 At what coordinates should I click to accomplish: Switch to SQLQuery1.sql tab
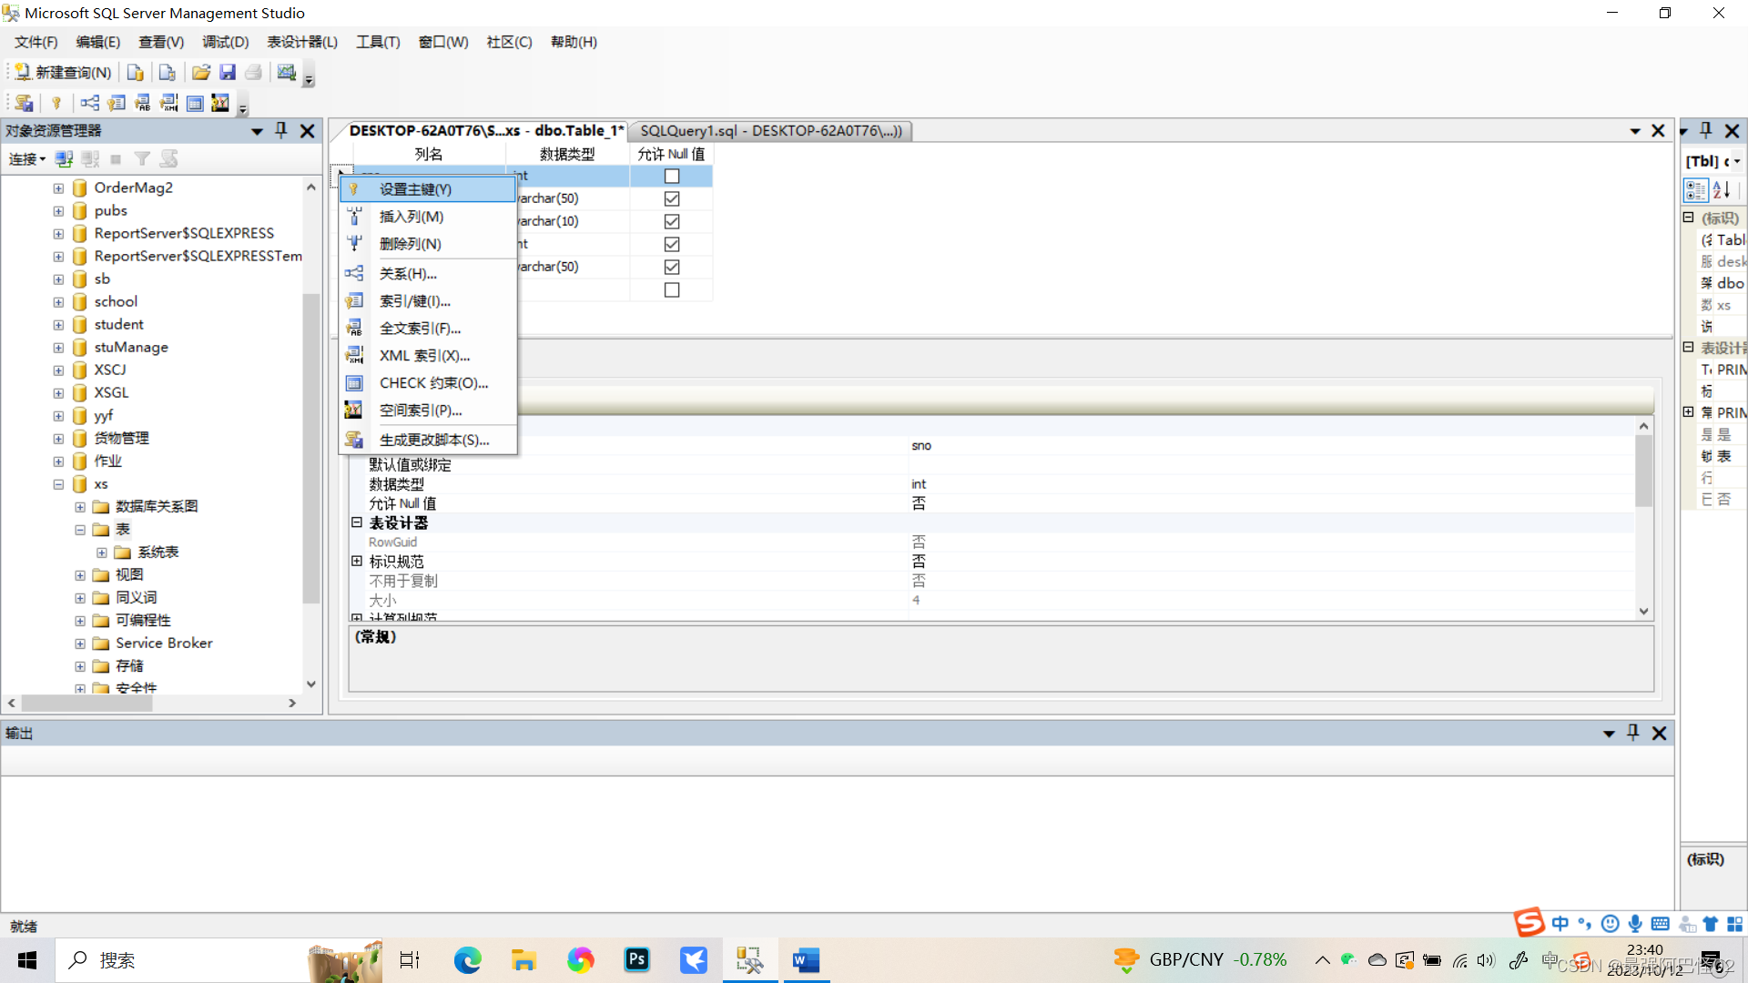pos(771,131)
